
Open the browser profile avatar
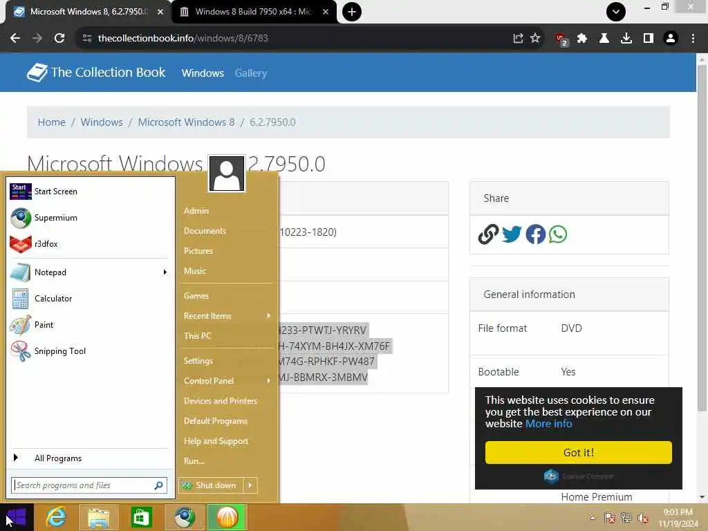671,38
